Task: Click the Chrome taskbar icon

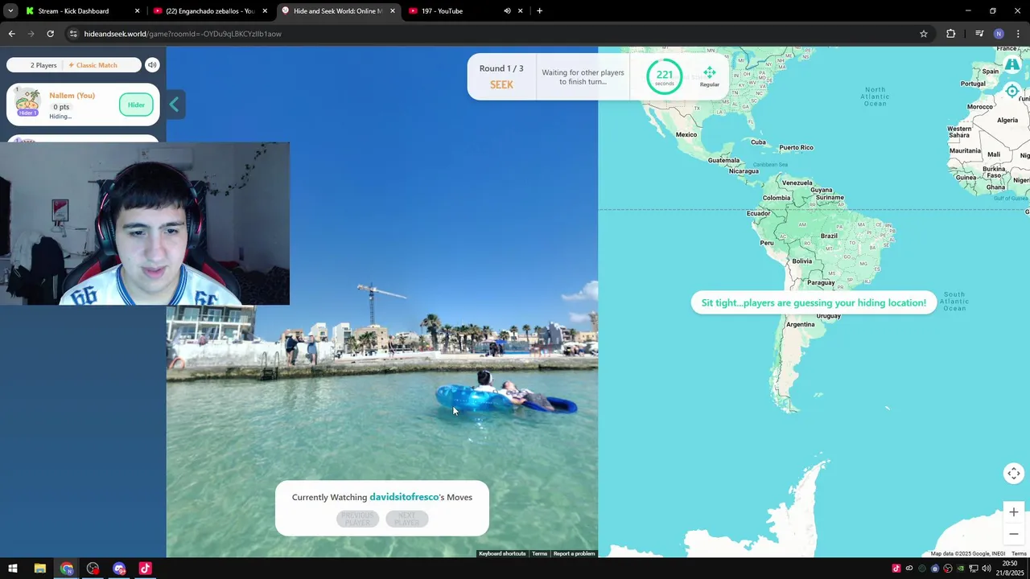Action: pyautogui.click(x=66, y=569)
